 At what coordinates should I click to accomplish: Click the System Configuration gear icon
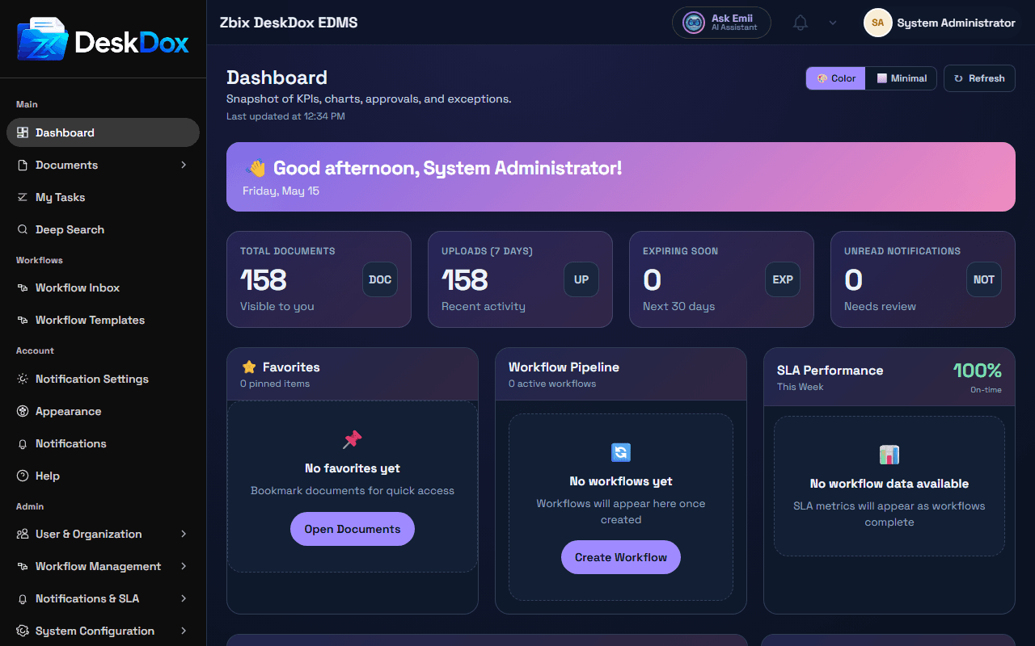[x=23, y=631]
